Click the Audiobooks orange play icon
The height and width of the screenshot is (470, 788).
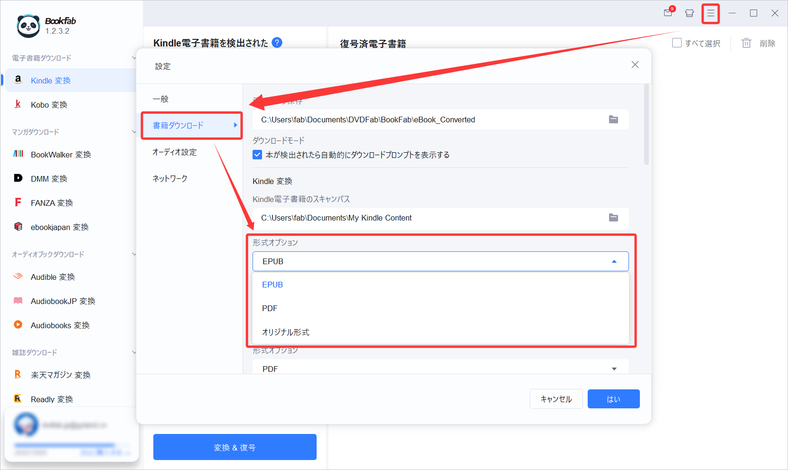click(18, 324)
